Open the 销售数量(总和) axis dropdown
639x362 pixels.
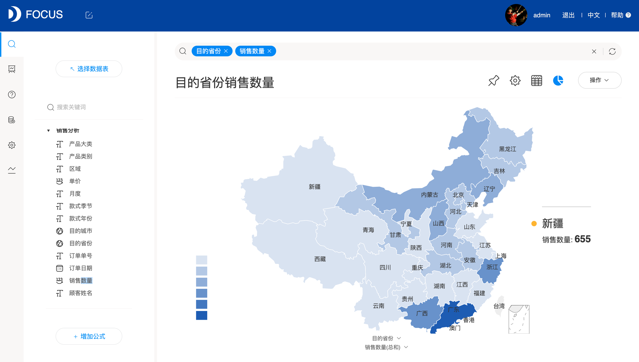pyautogui.click(x=406, y=347)
